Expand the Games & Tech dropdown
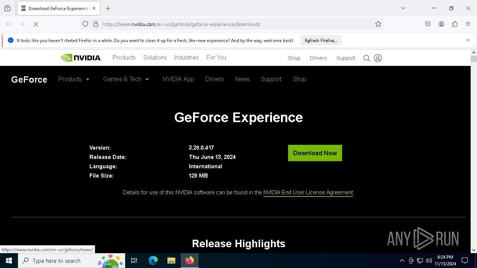Viewport: 477px width, 268px height. pyautogui.click(x=126, y=79)
